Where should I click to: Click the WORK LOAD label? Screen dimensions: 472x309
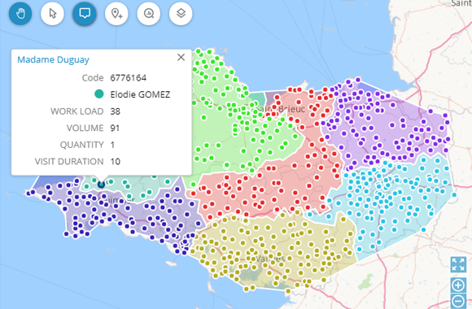point(77,111)
